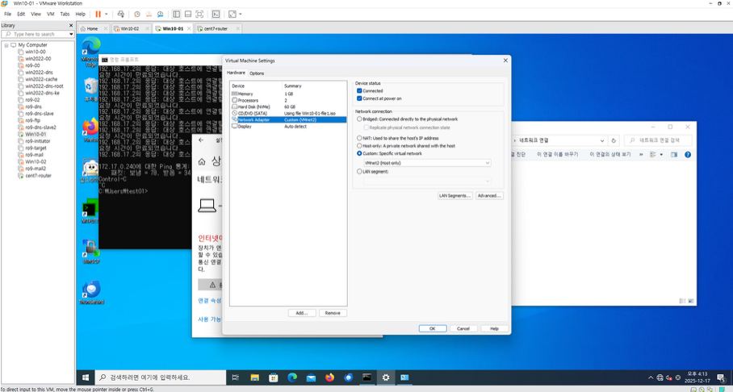Collapse My Computer tree node
The width and height of the screenshot is (733, 392).
(6, 45)
